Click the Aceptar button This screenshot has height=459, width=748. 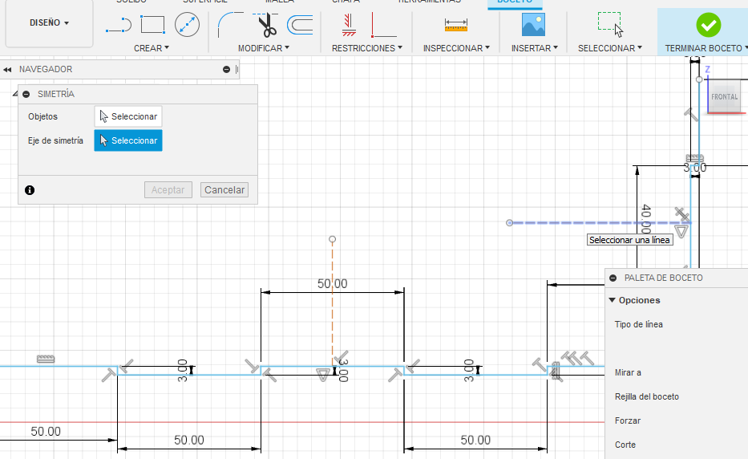pyautogui.click(x=168, y=189)
